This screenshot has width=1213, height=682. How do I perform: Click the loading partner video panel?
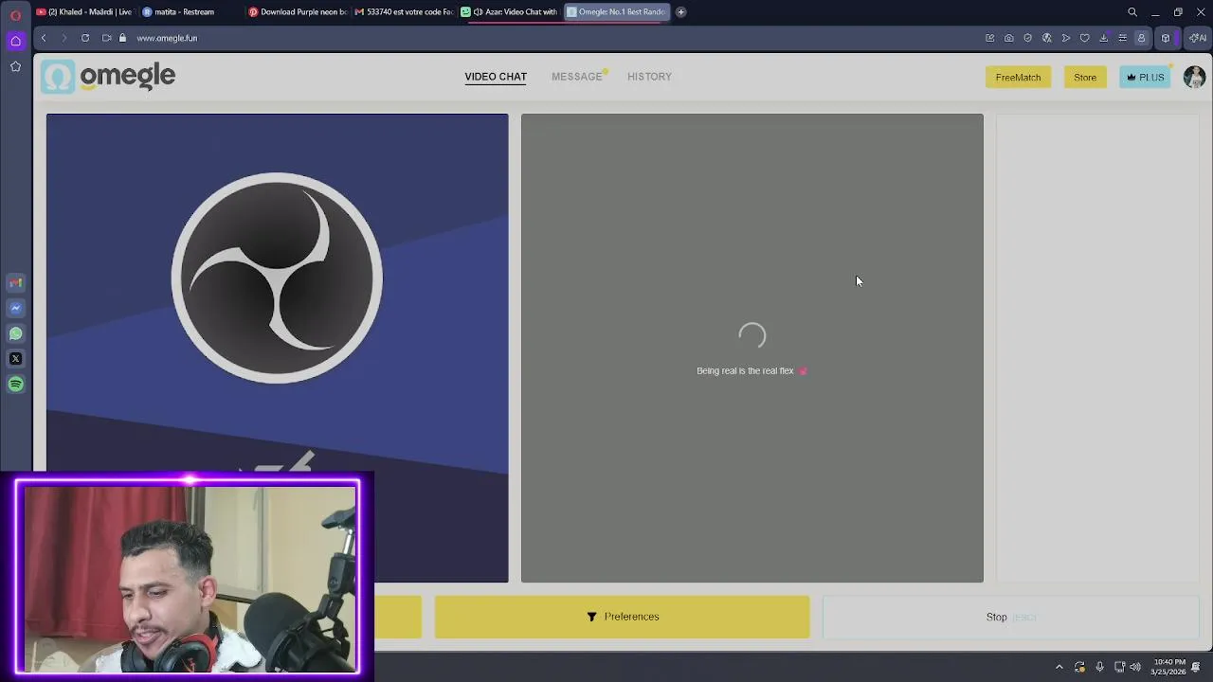752,348
